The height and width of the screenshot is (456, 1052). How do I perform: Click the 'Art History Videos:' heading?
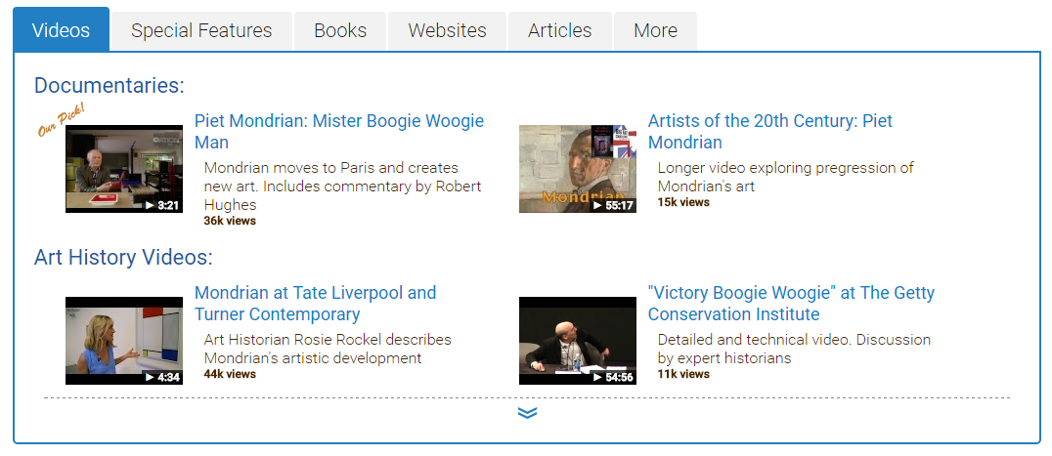[x=123, y=257]
